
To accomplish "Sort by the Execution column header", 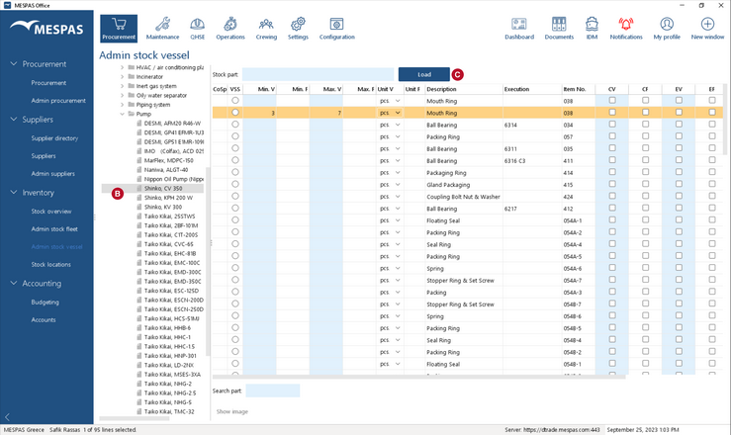I will tap(532, 89).
